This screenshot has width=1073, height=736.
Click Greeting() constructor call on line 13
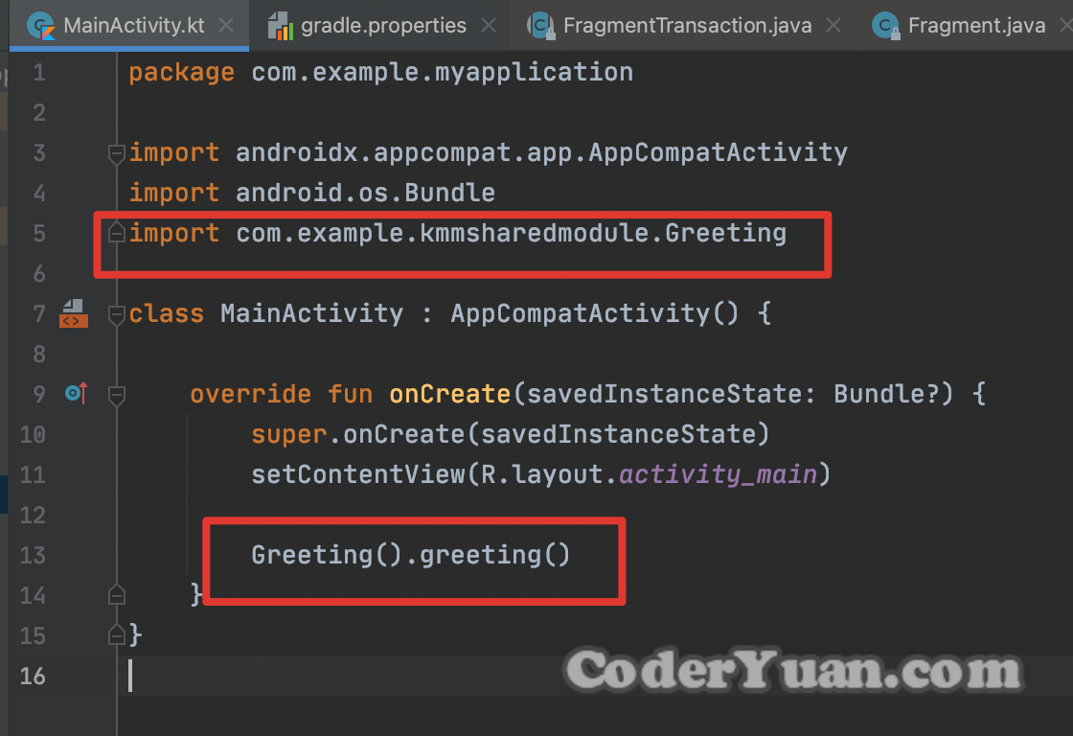point(327,555)
